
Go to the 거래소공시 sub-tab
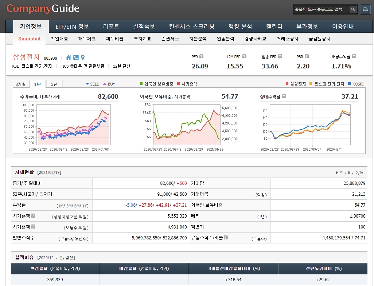point(287,39)
